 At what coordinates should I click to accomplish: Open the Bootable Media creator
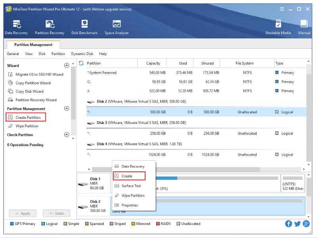pos(279,27)
